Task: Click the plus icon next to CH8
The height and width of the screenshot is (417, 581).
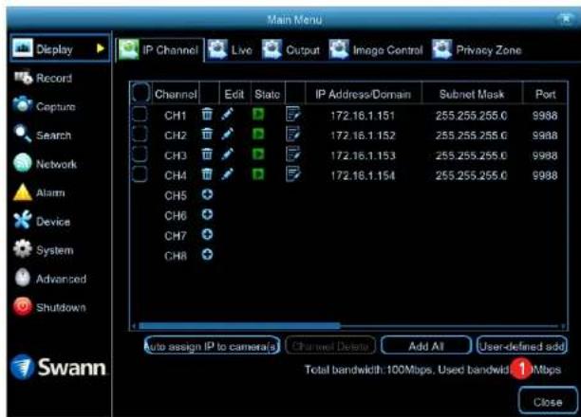Action: point(207,254)
